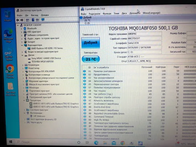Click the blue health circle beside Добрий disk tab
Viewport: 196px width, 147px height.
coord(81,18)
